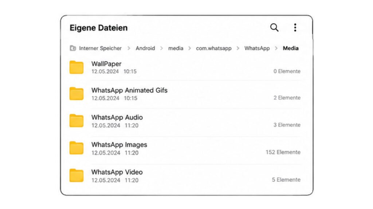
Task: Select the WhatsApp Audio folder name
Action: click(117, 118)
